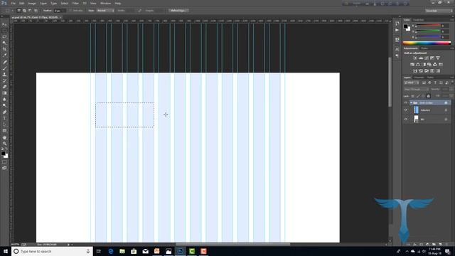Select the Path Selection tool
Screen dimensions: 455x256
(x=4, y=124)
